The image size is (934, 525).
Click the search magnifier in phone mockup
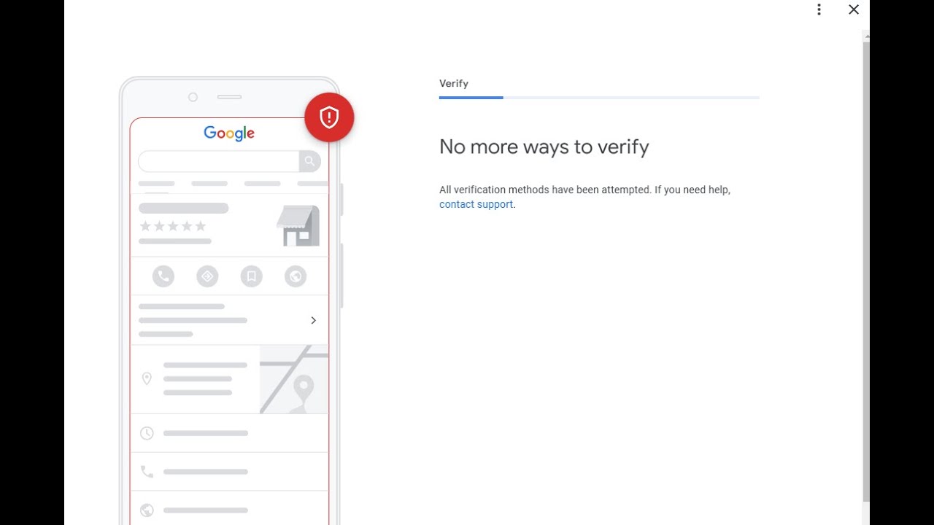pyautogui.click(x=309, y=161)
